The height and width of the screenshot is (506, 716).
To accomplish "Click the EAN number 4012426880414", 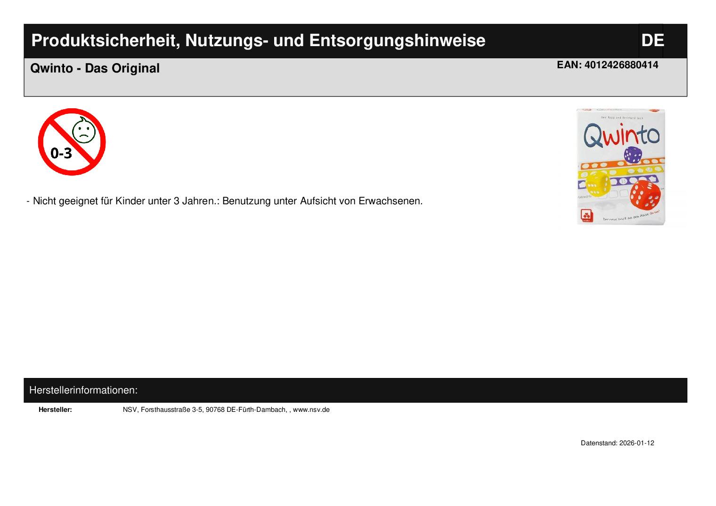I will [x=607, y=65].
